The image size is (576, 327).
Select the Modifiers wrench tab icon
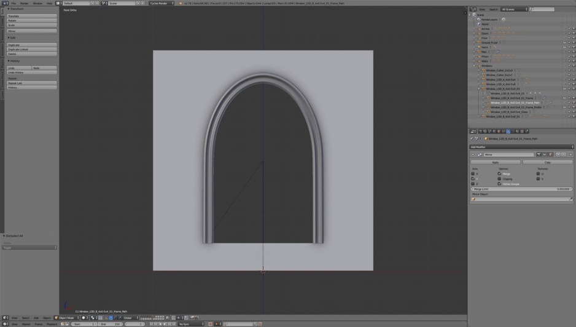point(508,132)
